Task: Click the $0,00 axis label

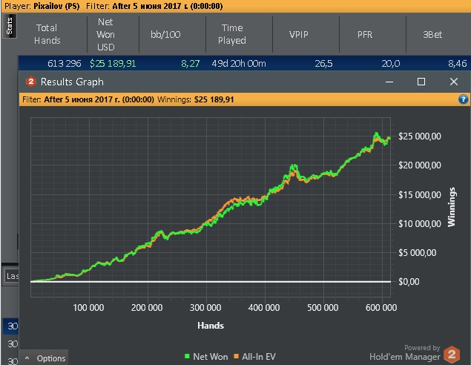Action: 409,281
